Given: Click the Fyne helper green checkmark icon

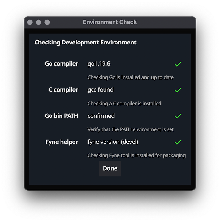Looking at the screenshot, I should pos(178,142).
